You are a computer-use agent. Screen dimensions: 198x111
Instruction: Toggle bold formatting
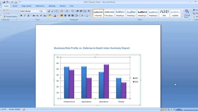click(21, 16)
